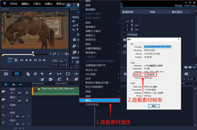
Task: Click the video track camera icon
Action: pos(3,91)
